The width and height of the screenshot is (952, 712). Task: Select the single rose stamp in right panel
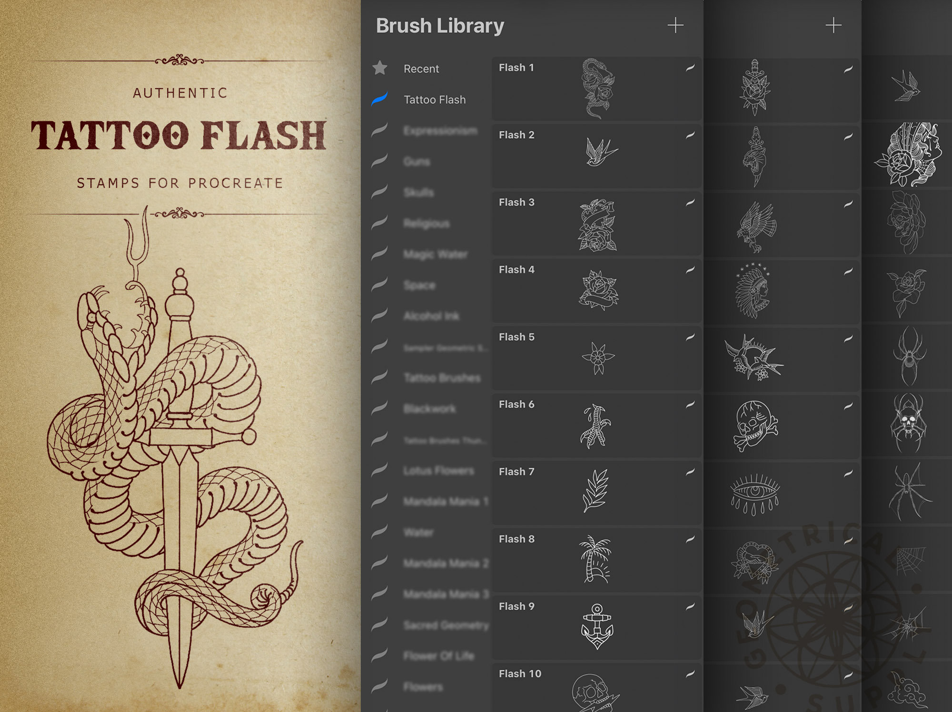click(906, 293)
